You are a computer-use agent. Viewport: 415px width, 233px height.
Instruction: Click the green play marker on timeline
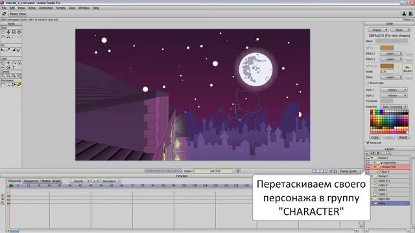[11, 186]
